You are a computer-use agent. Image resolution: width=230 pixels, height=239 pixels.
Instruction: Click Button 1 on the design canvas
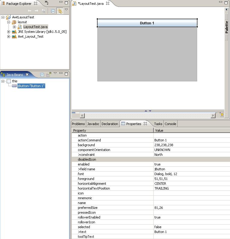(x=147, y=23)
